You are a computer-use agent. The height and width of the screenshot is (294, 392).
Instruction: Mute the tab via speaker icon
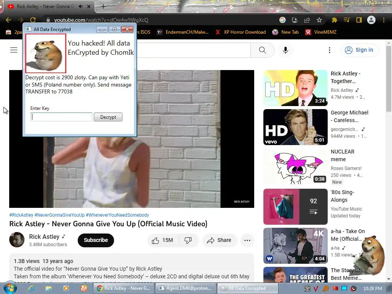(80, 7)
